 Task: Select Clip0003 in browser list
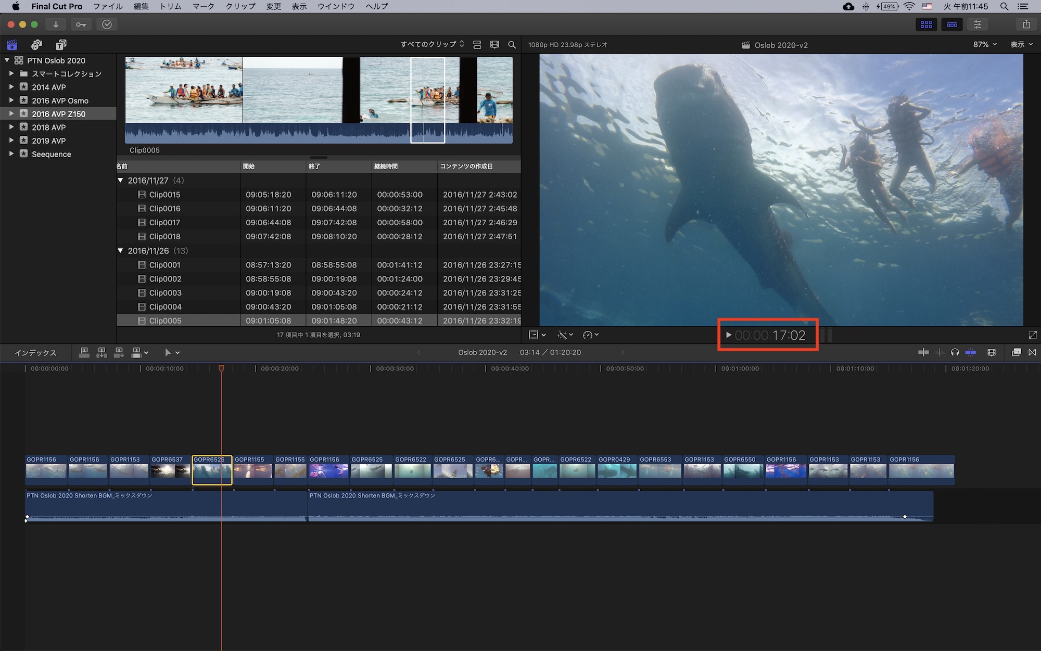tap(165, 293)
